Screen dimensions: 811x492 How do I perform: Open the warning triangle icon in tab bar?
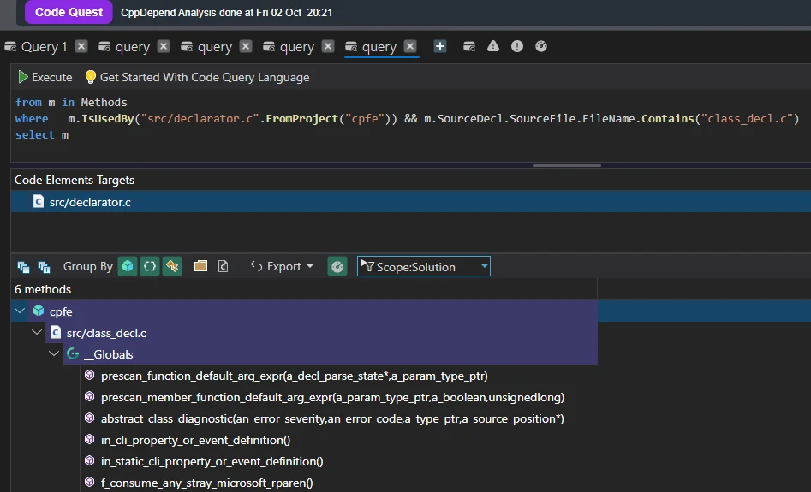(x=493, y=46)
